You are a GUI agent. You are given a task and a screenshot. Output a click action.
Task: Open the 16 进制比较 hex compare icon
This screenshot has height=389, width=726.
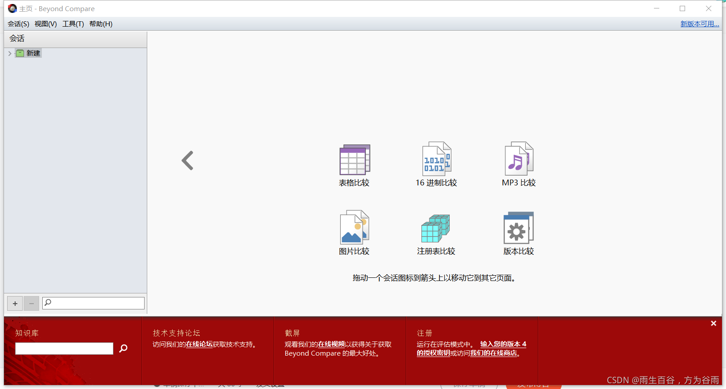pyautogui.click(x=436, y=159)
